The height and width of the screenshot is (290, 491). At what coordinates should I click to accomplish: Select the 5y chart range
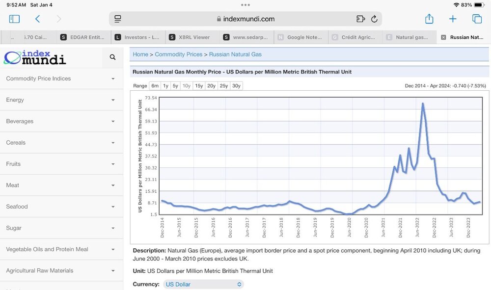175,86
